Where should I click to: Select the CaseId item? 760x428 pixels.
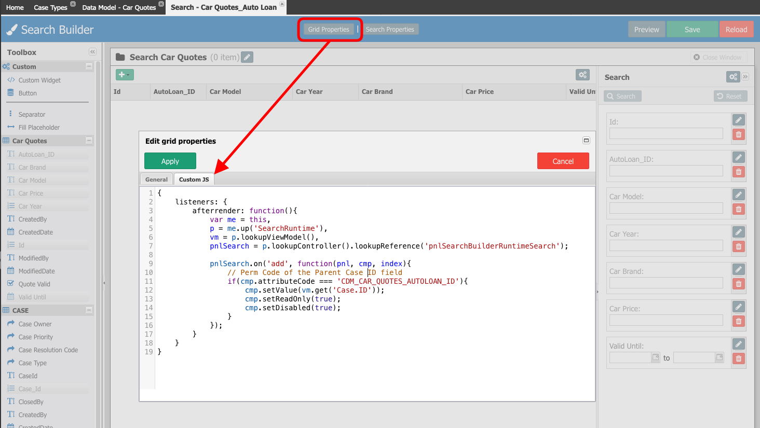pyautogui.click(x=28, y=376)
